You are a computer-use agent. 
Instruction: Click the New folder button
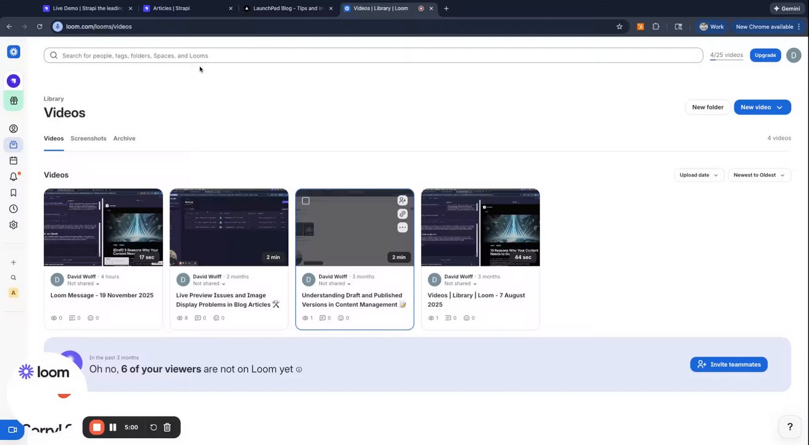[708, 108]
